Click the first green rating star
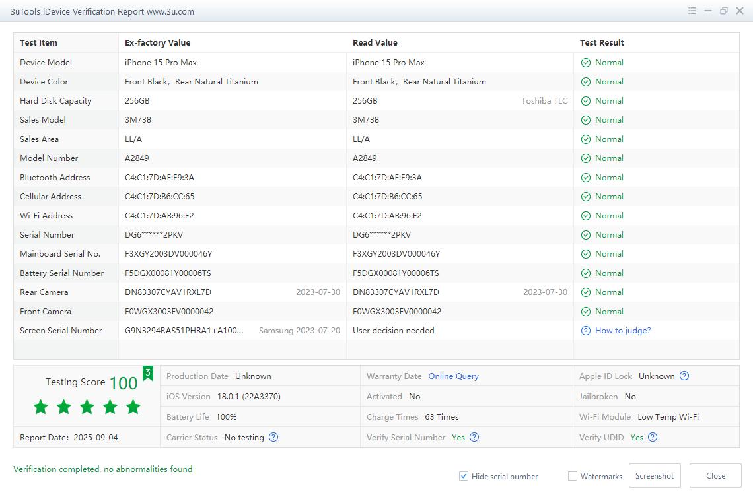The image size is (753, 499). 41,407
